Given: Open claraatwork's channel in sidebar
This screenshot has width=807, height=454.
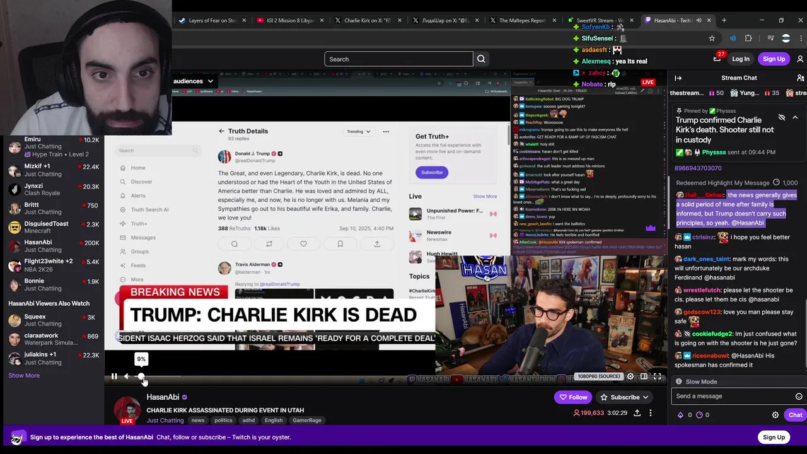Looking at the screenshot, I should tap(54, 339).
